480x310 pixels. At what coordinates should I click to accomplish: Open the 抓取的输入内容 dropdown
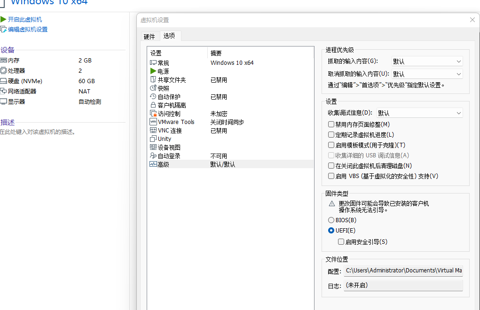coord(426,61)
